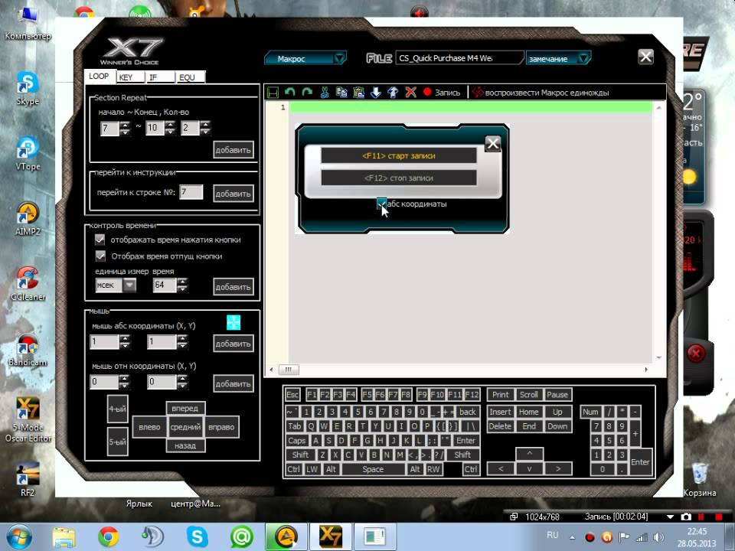Redo the macro edit
Viewport: 735px width, 551px height.
307,92
